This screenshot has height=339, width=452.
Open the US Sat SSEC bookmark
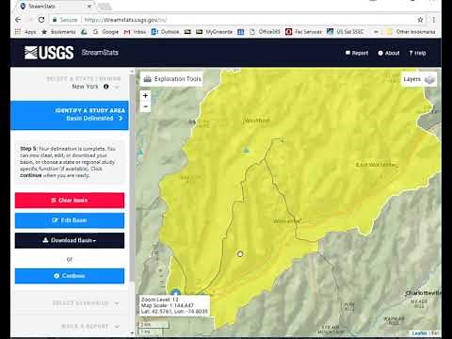click(x=346, y=32)
